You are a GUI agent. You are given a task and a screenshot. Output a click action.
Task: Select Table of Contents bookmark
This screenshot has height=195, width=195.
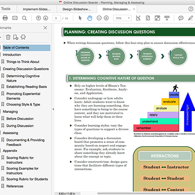tap(26, 48)
